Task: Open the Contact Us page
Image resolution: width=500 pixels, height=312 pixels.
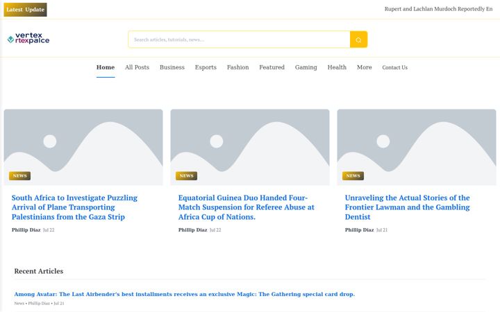Action: (394, 67)
